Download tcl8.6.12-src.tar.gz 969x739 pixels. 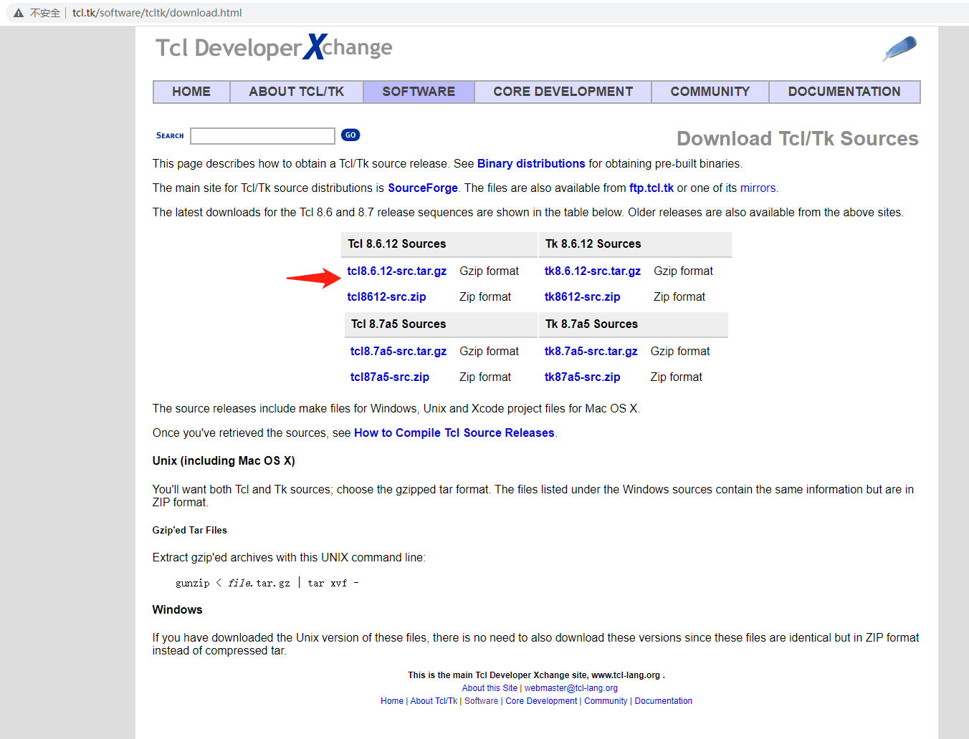pyautogui.click(x=397, y=271)
